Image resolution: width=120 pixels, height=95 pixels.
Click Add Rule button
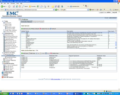coord(25,53)
